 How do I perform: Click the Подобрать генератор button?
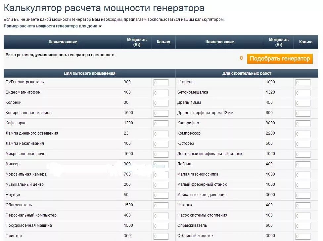pos(280,59)
